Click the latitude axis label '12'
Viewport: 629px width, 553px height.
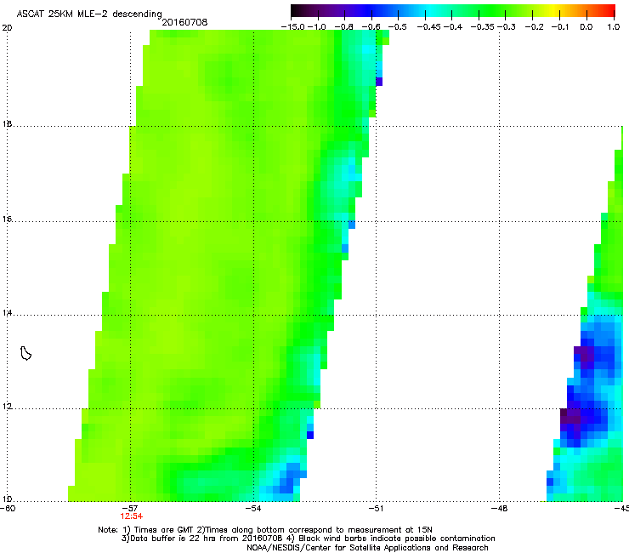7,407
